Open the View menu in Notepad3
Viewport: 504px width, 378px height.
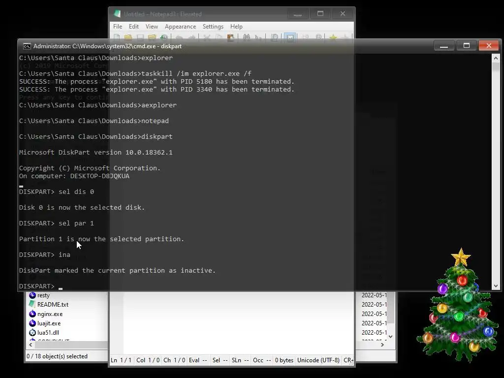click(152, 27)
